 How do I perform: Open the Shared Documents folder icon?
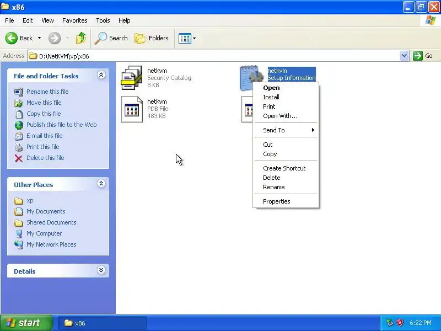click(x=19, y=223)
